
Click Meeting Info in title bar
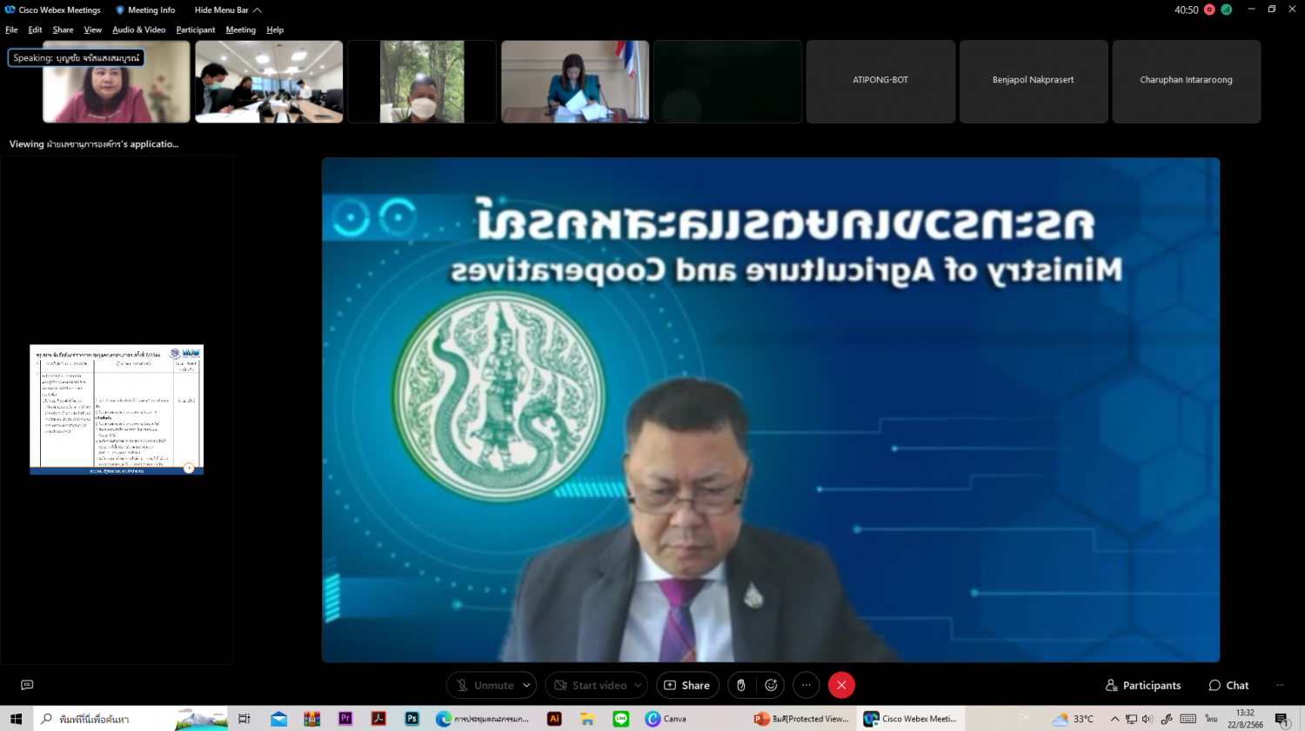click(145, 10)
